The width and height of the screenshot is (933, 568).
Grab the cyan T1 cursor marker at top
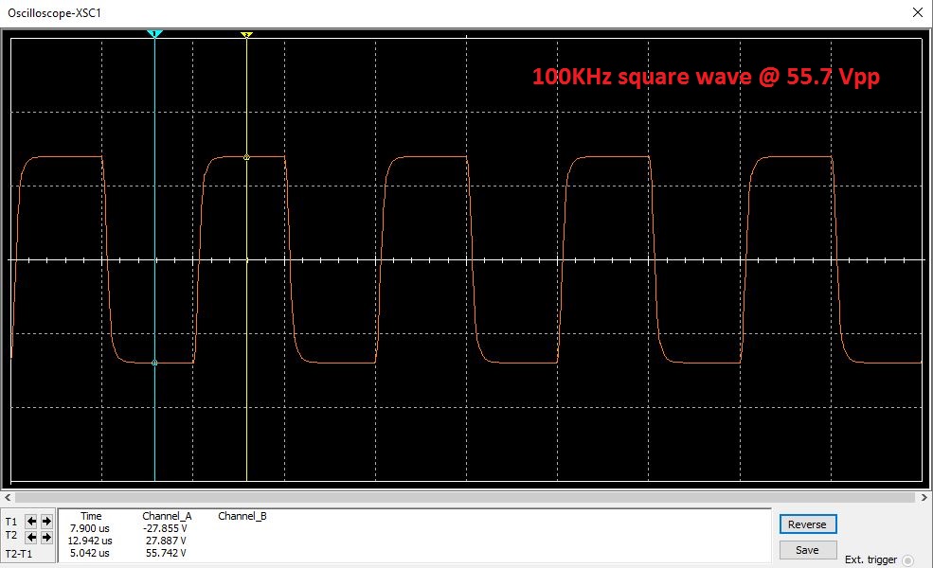coord(154,34)
